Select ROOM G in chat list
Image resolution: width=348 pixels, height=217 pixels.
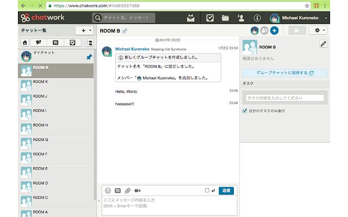tap(55, 143)
